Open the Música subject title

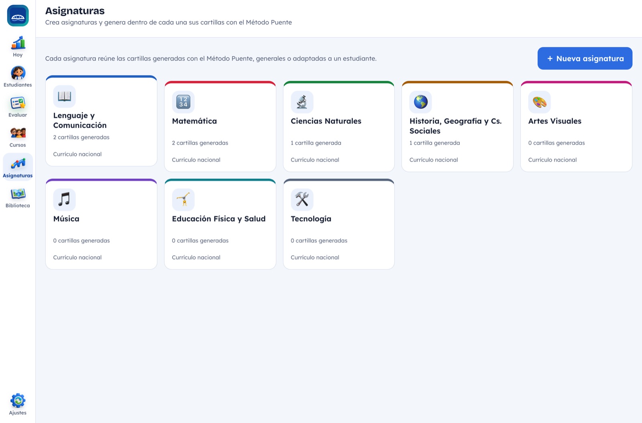[x=66, y=219]
